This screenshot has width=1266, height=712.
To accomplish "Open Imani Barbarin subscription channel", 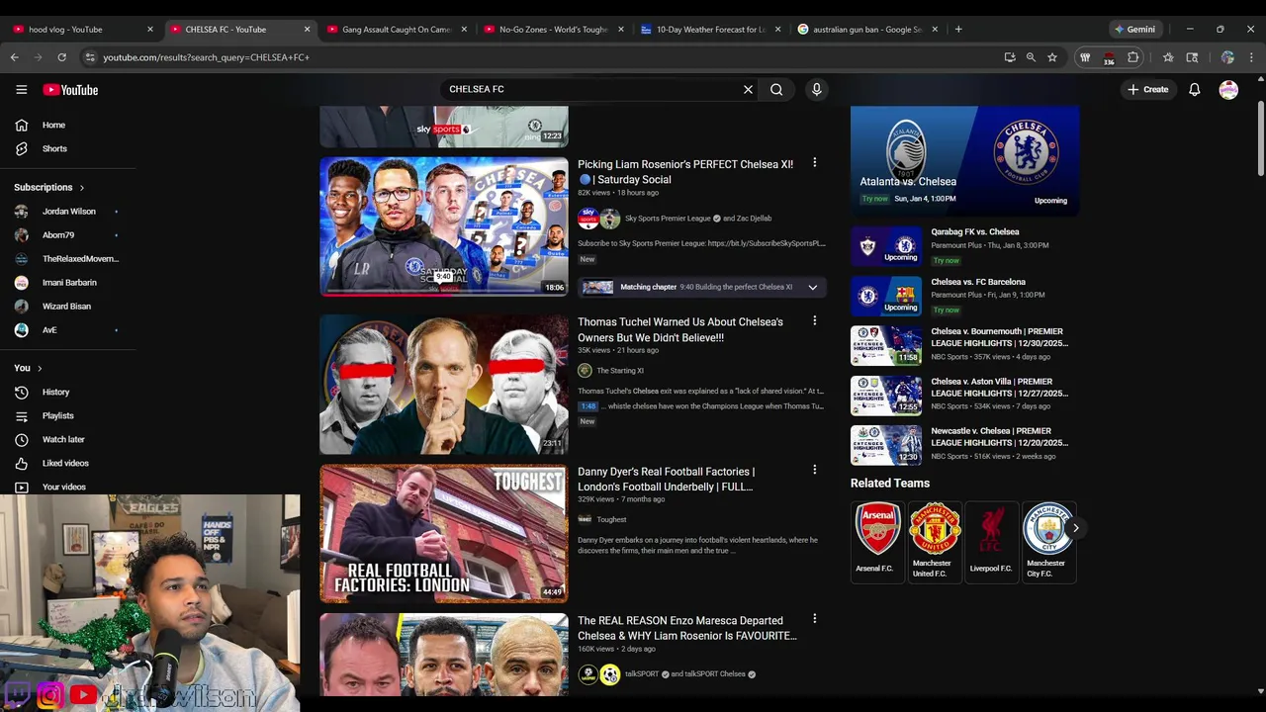I will (69, 283).
